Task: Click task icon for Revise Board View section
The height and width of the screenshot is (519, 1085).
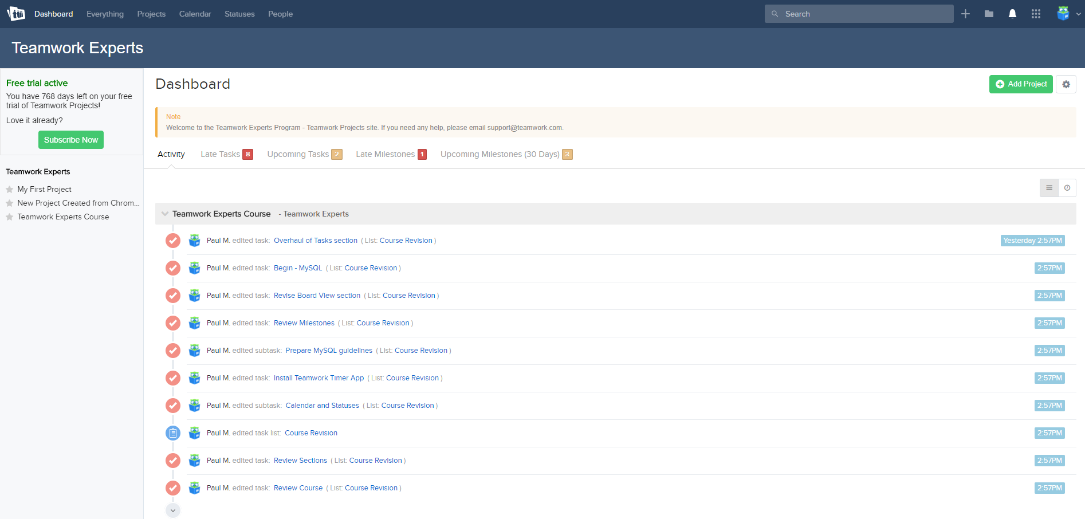Action: point(173,296)
